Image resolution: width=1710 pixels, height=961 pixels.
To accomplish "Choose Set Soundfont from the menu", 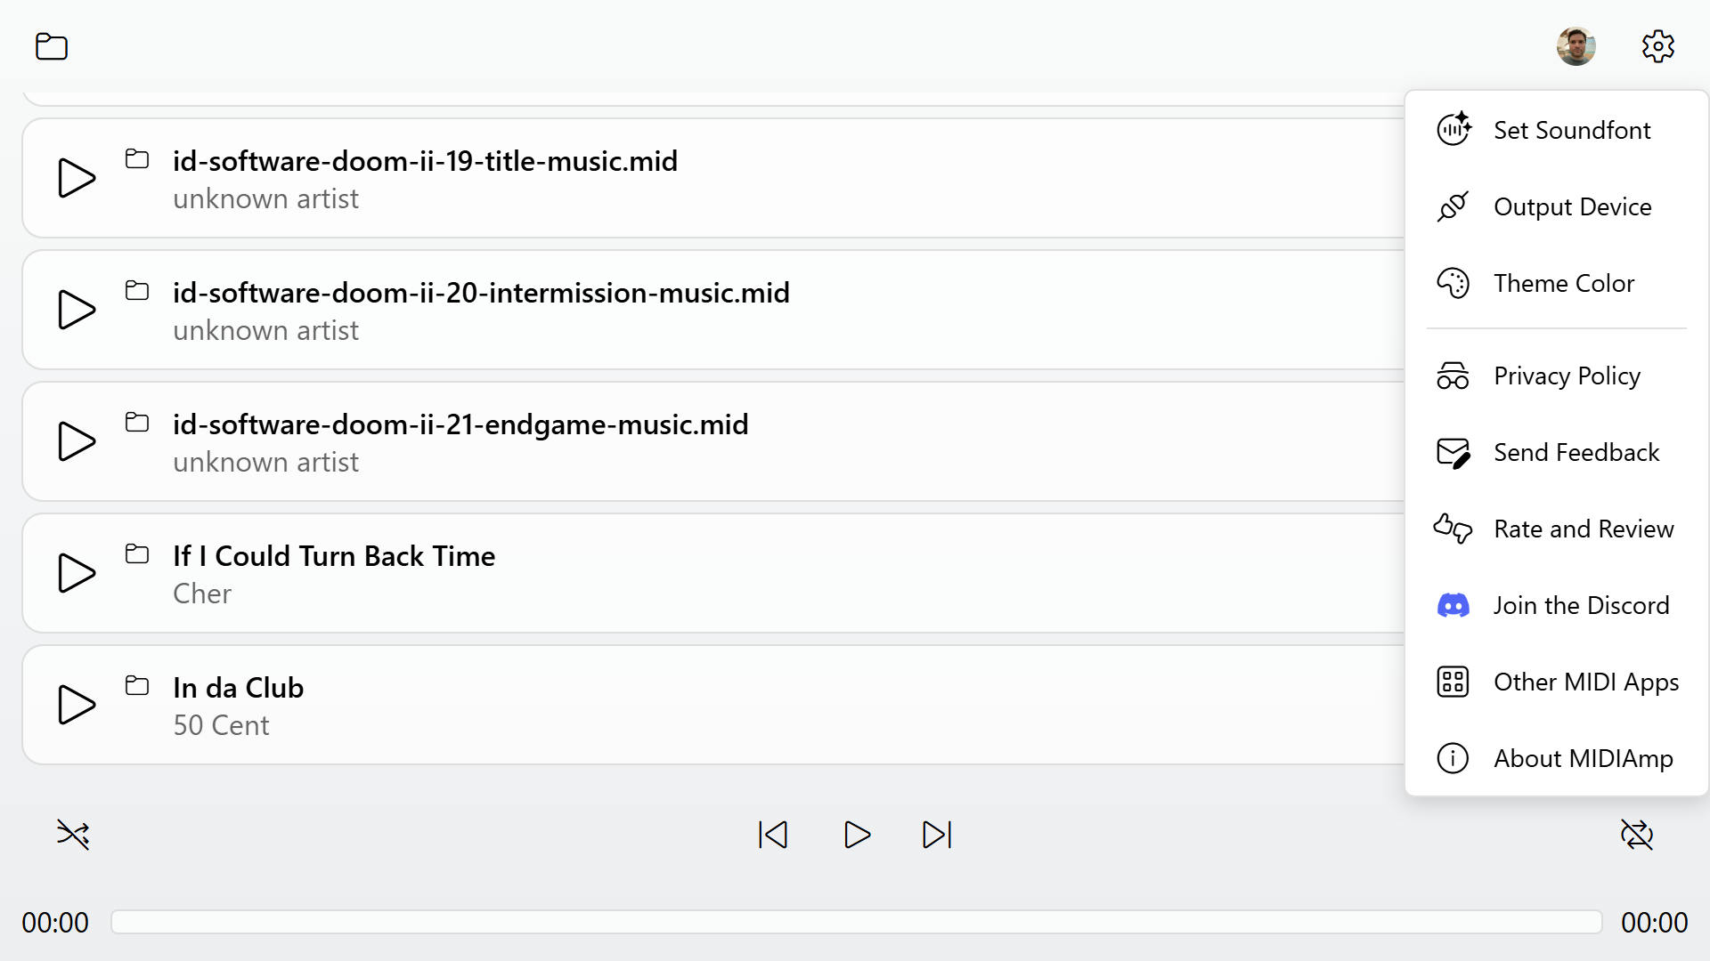I will coord(1557,130).
